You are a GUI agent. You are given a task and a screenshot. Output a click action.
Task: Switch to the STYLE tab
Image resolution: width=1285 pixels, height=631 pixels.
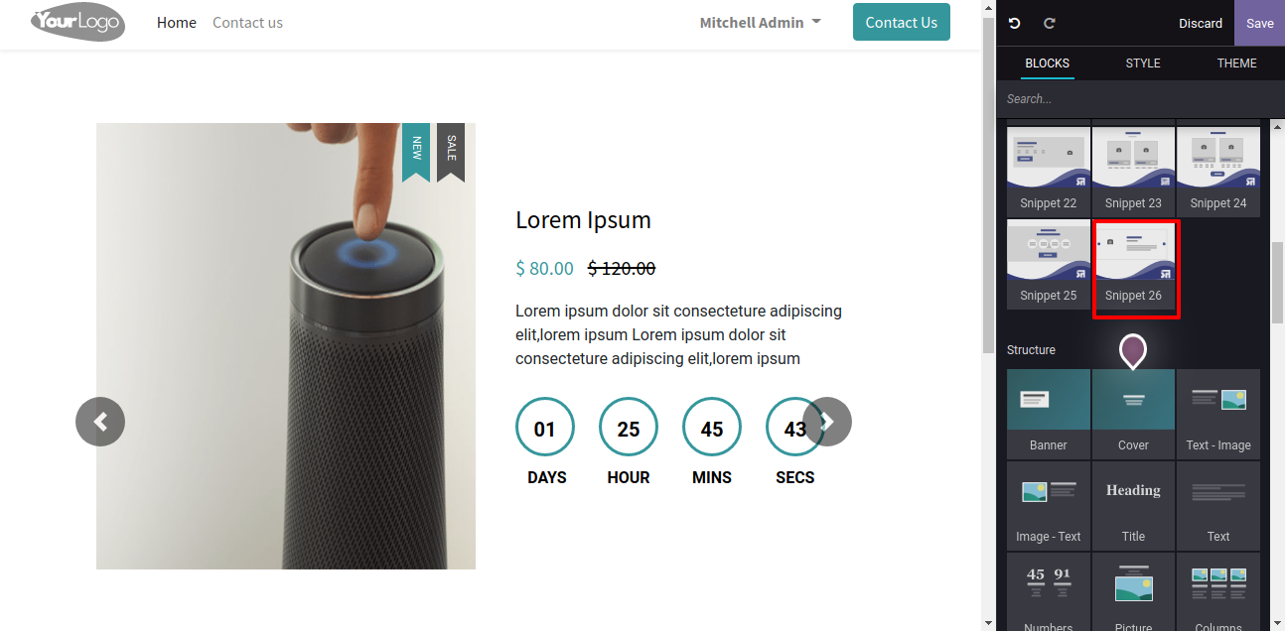(1143, 63)
